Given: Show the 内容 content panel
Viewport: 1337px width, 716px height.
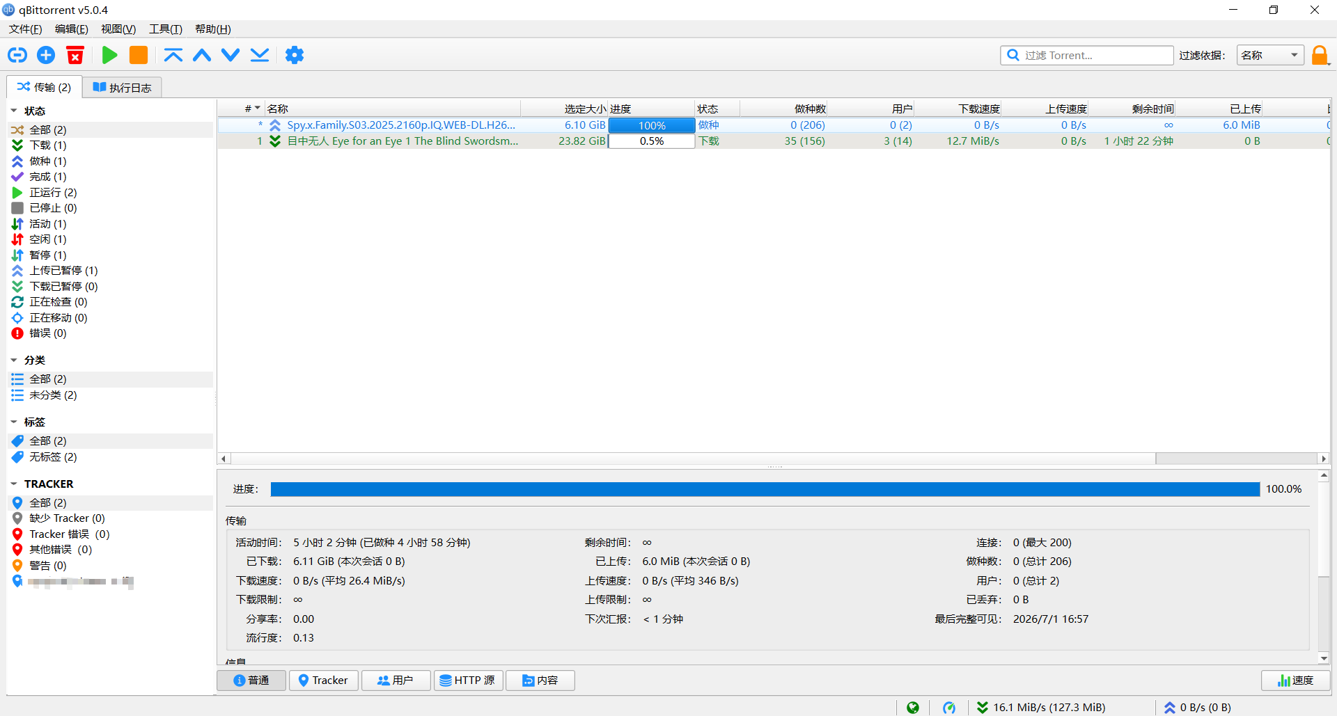Looking at the screenshot, I should pos(540,681).
